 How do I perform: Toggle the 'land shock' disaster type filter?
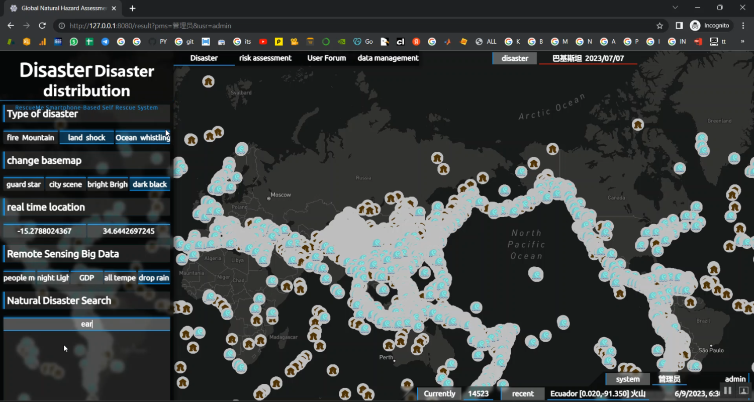coord(86,138)
